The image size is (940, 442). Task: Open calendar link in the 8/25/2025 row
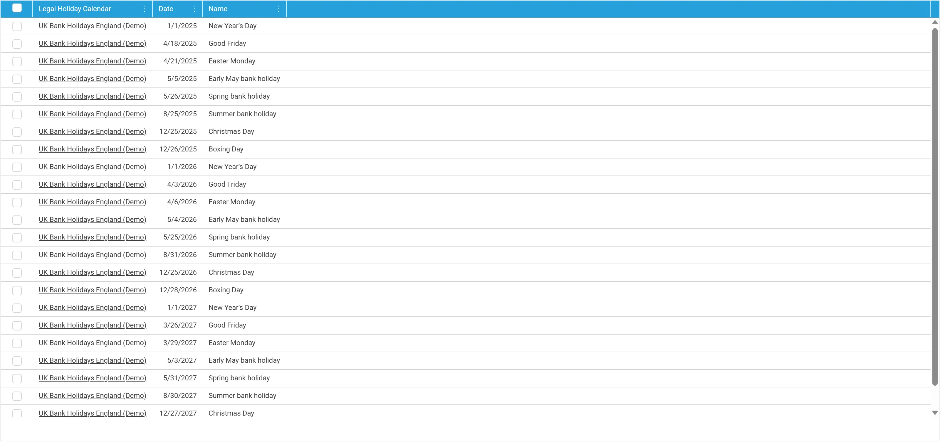[92, 114]
